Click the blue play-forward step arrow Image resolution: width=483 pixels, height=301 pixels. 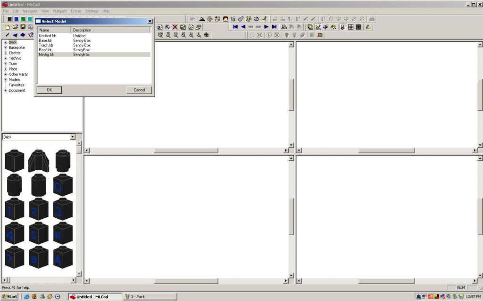pos(266,27)
